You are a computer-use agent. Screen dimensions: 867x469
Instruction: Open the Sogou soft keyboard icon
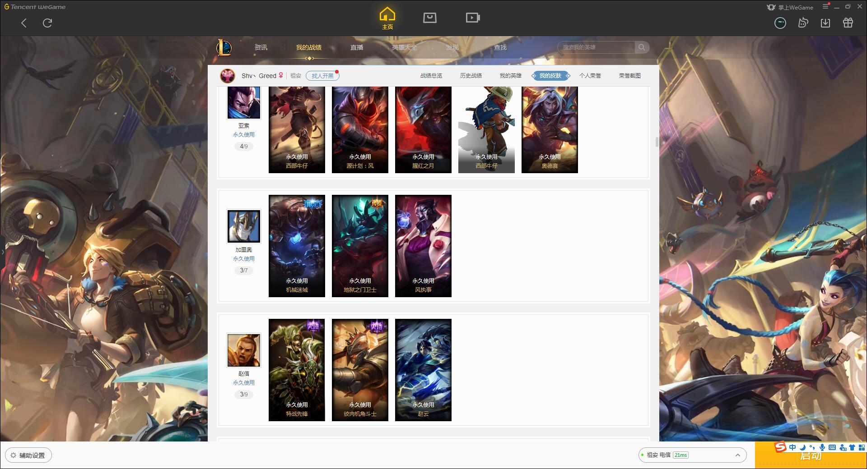point(832,447)
